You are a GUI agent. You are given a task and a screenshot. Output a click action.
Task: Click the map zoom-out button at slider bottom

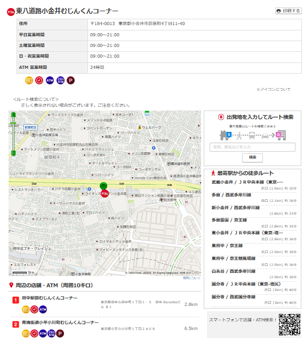tap(13, 153)
